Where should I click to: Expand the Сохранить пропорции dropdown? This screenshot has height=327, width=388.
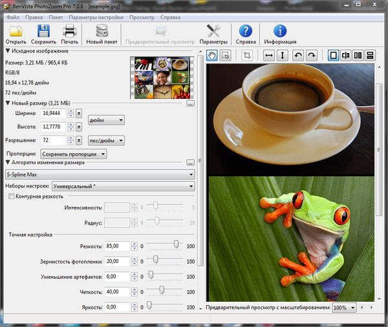coord(73,154)
